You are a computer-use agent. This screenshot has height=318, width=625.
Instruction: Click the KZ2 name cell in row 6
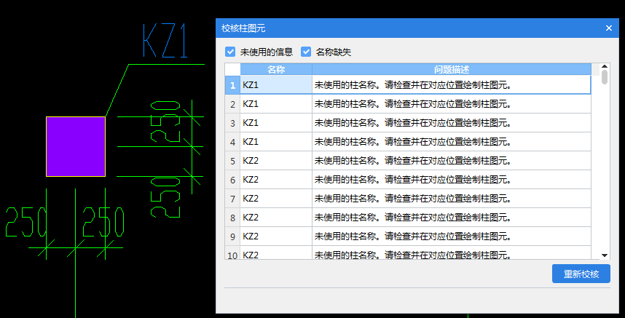(276, 180)
